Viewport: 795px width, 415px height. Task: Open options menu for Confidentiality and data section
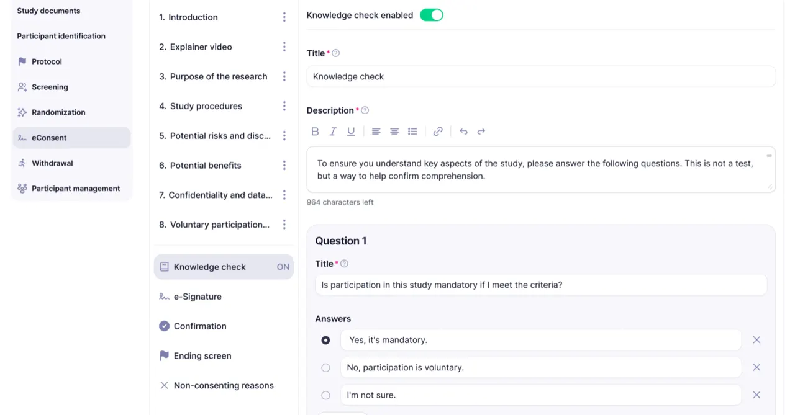(x=284, y=195)
